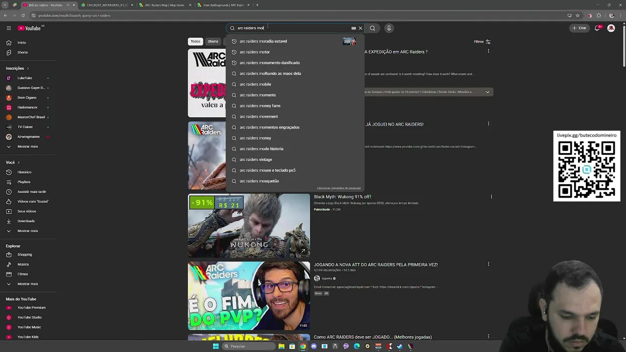This screenshot has height=352, width=626.
Task: Open the É O FIM DO PVP thumbnail
Action: point(249,296)
